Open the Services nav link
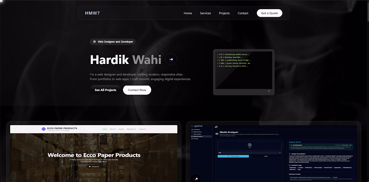369x182 pixels. pyautogui.click(x=205, y=13)
